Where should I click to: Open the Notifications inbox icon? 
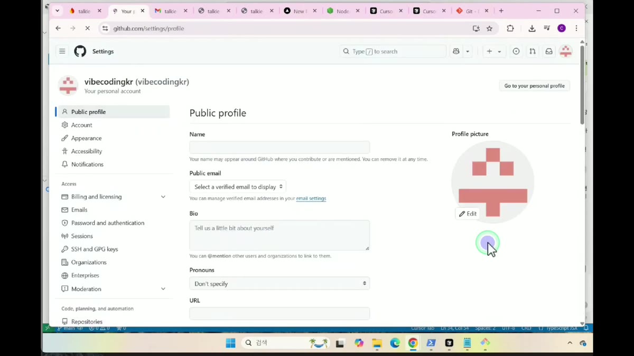549,51
